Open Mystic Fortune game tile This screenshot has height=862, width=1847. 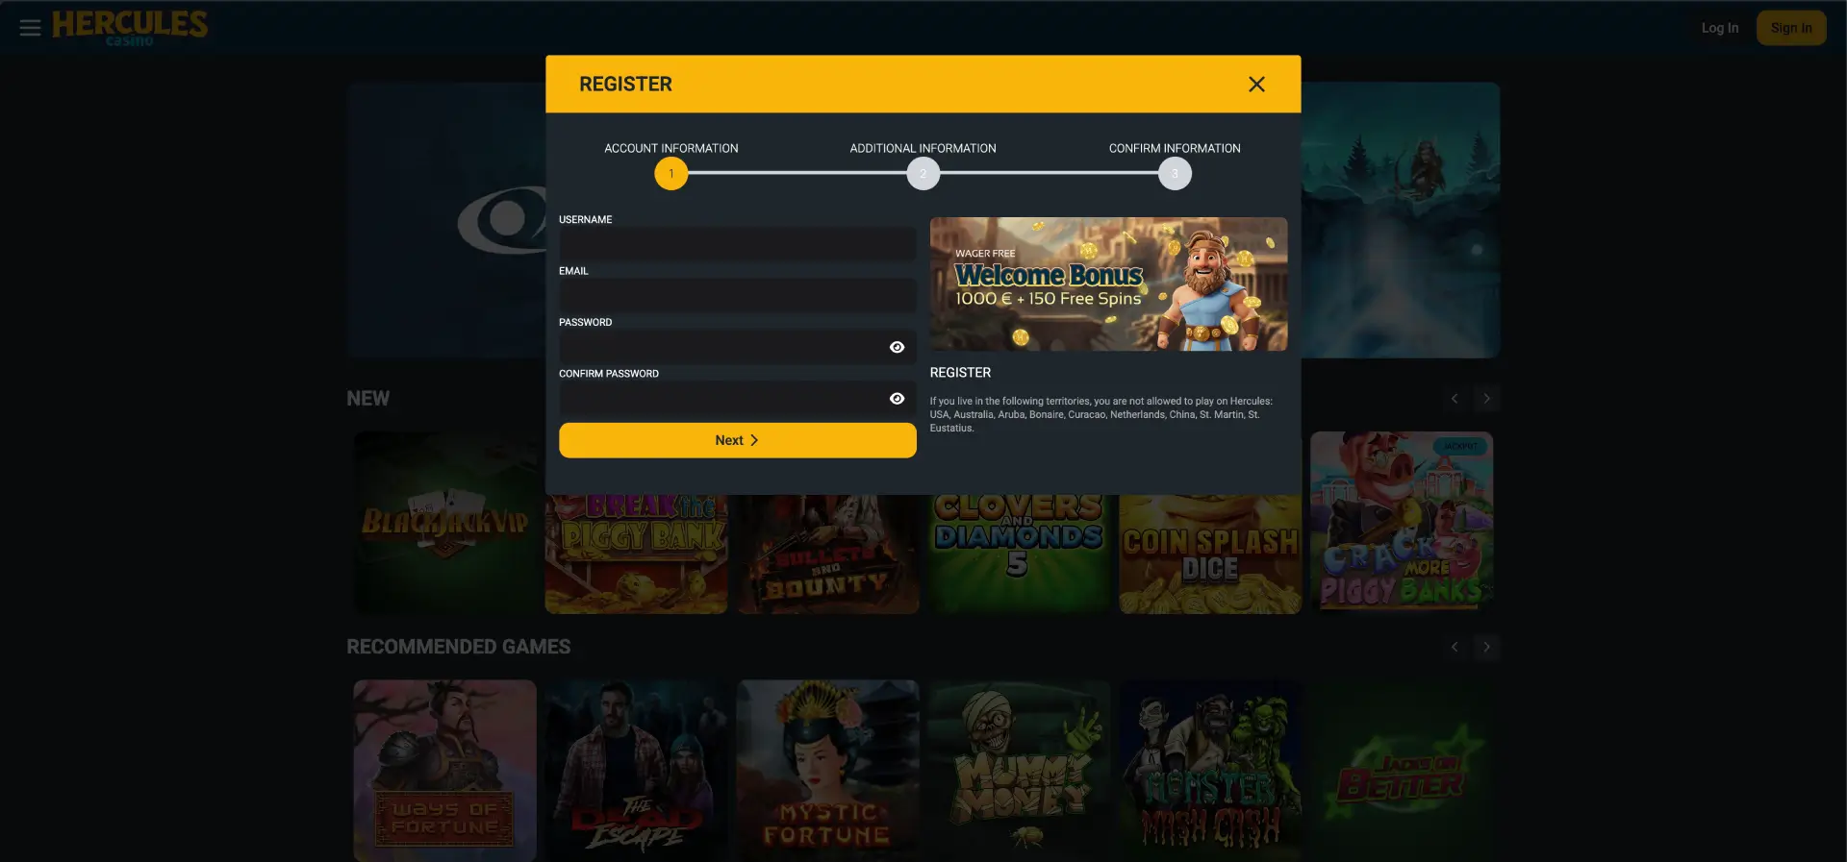[828, 771]
